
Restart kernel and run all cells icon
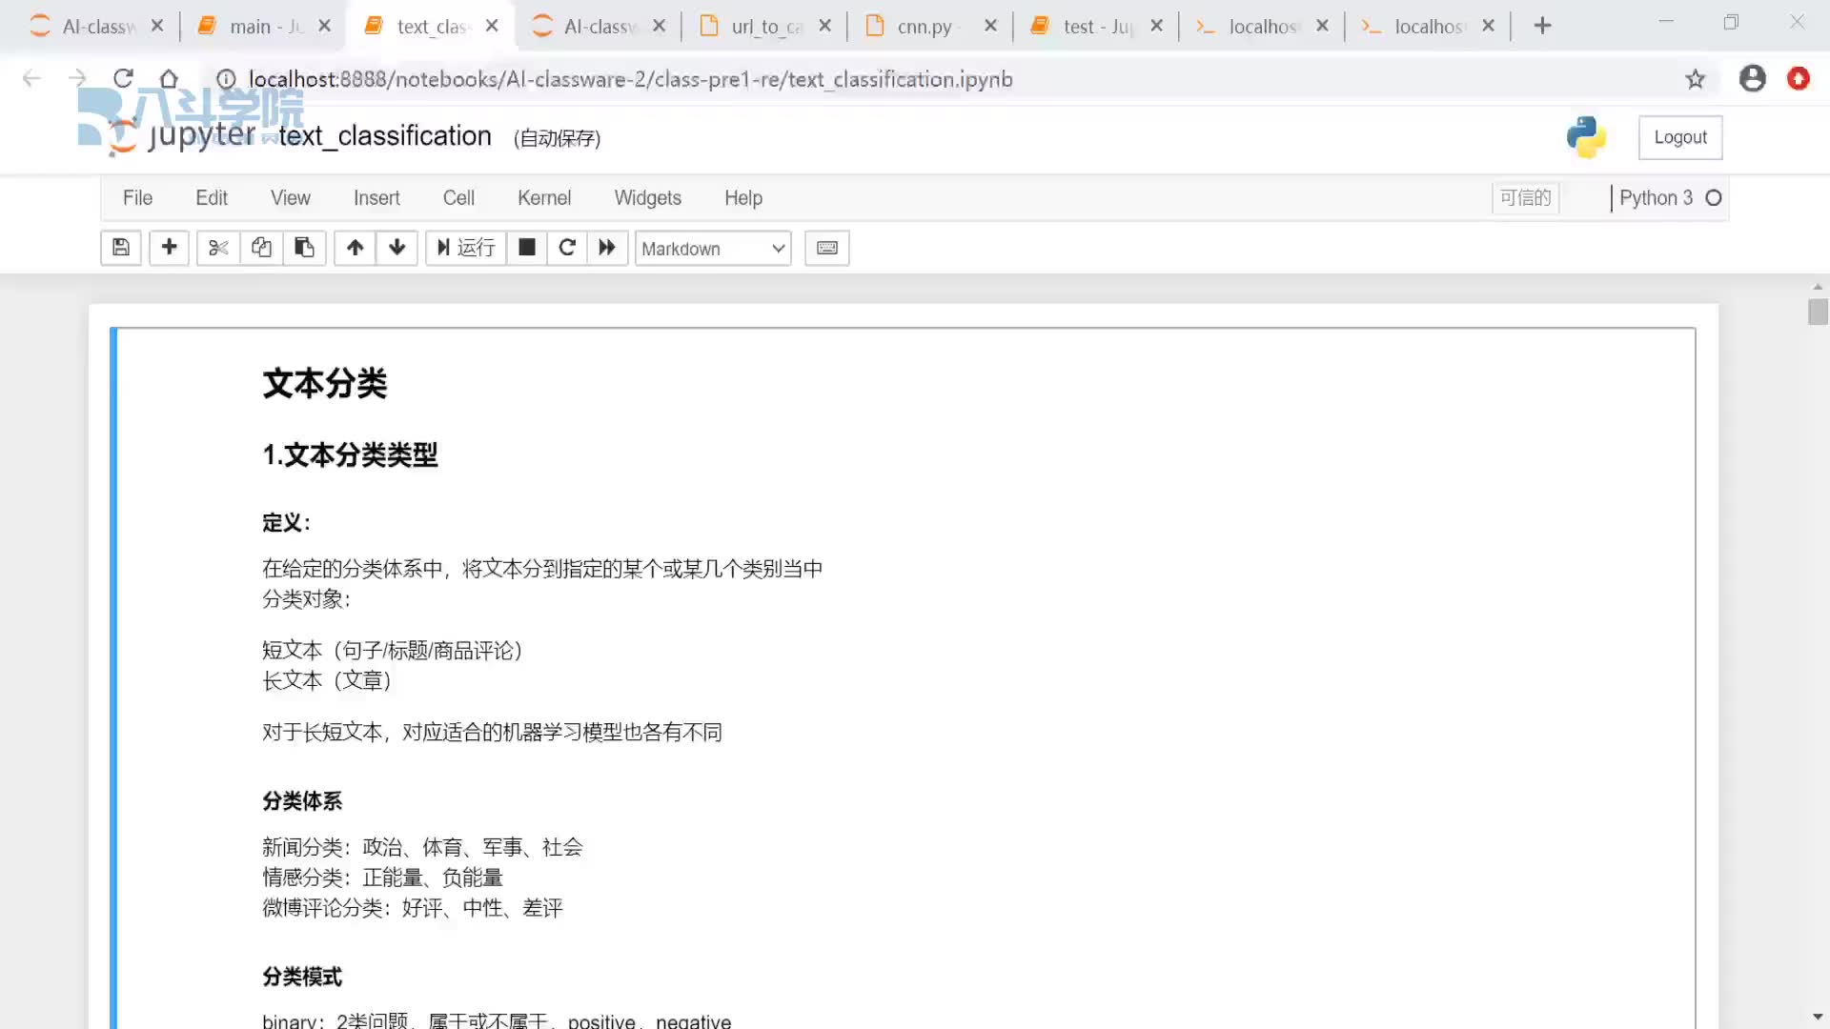tap(607, 248)
